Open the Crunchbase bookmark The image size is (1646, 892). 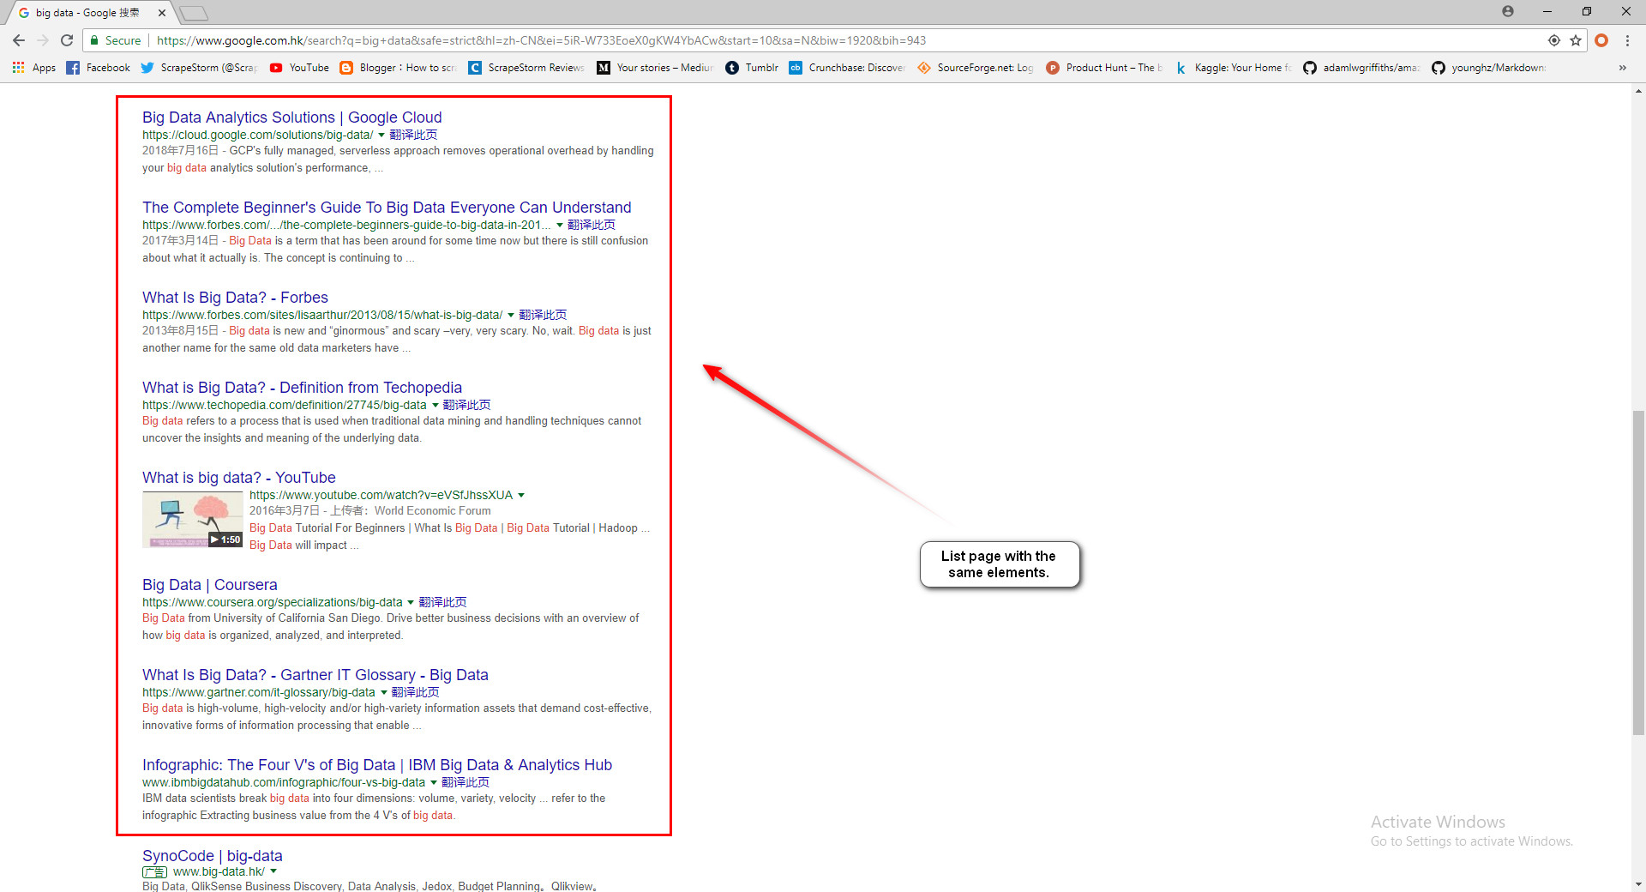coord(847,68)
